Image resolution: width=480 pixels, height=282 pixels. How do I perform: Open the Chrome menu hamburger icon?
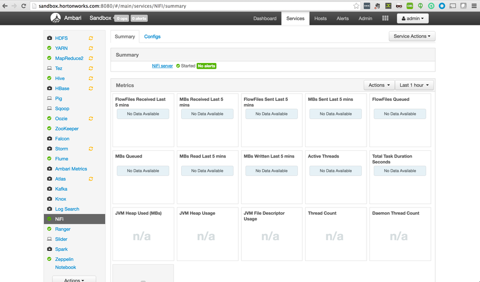(x=473, y=6)
